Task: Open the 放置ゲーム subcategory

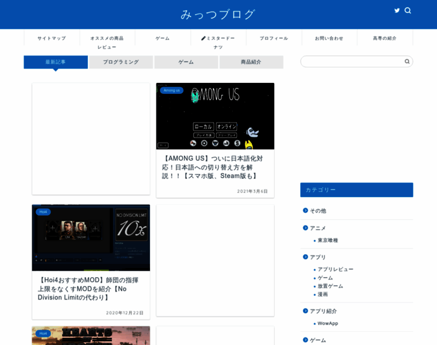Action: 330,286
